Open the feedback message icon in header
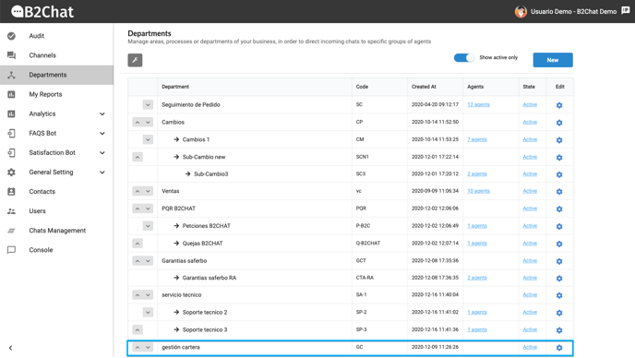Image resolution: width=635 pixels, height=358 pixels. tap(626, 11)
